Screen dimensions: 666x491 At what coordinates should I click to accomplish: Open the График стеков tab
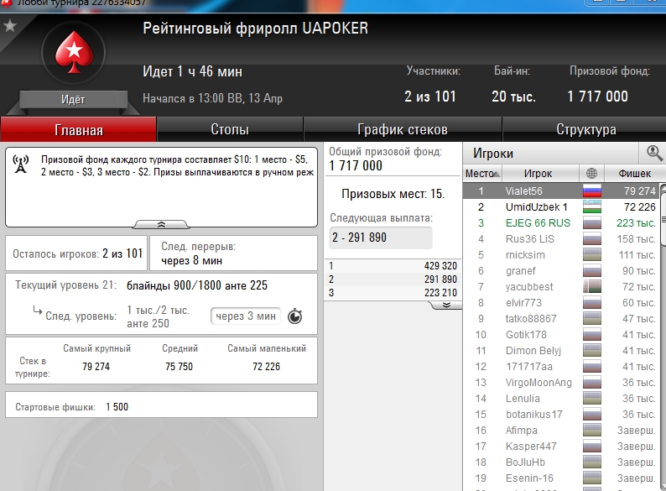pos(403,129)
